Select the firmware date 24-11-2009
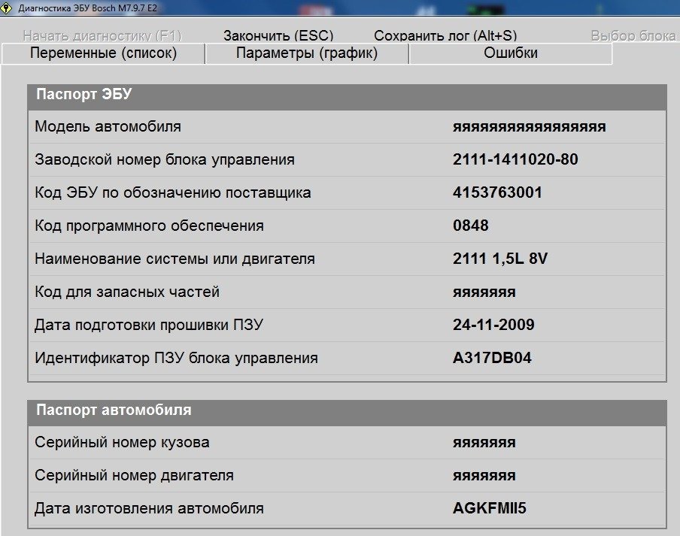Viewport: 680px width, 536px height. tap(493, 325)
